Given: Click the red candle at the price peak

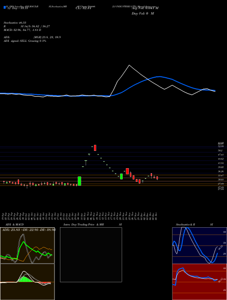Looking at the screenshot, I should pyautogui.click(x=95, y=148).
